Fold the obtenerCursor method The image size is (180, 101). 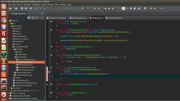pyautogui.click(x=51, y=22)
